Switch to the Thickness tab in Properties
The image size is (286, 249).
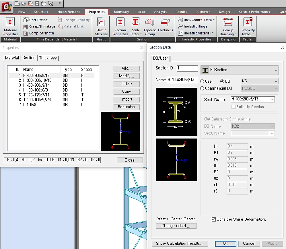click(48, 58)
